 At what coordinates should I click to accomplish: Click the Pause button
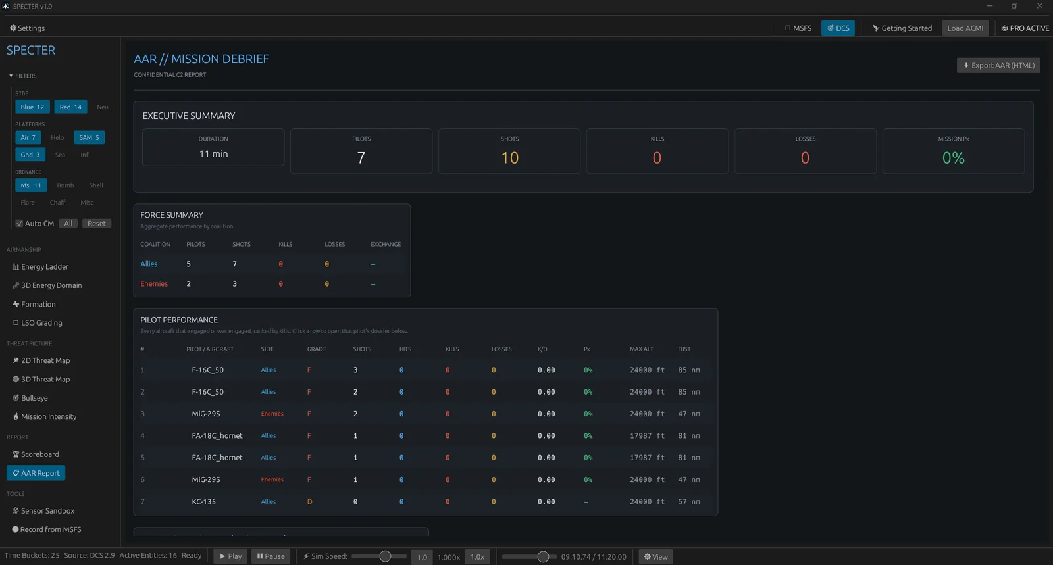270,557
